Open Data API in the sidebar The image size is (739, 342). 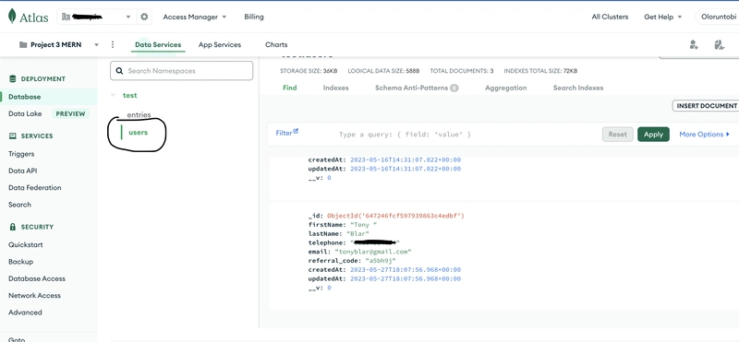pos(22,171)
